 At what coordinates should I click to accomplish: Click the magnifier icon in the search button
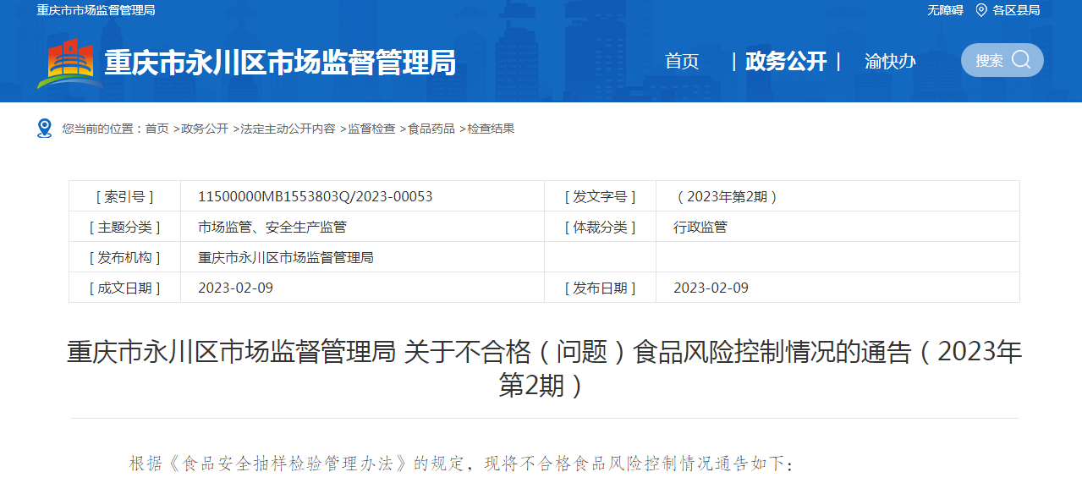point(1021,60)
